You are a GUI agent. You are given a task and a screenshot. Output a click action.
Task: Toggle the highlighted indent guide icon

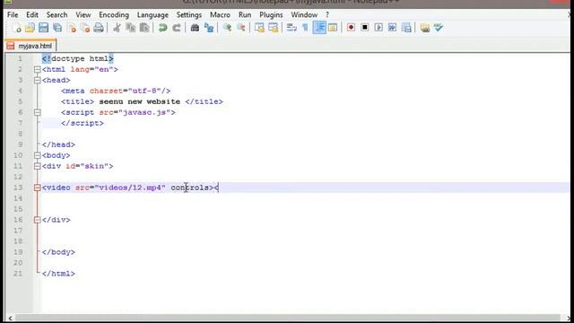tap(319, 28)
